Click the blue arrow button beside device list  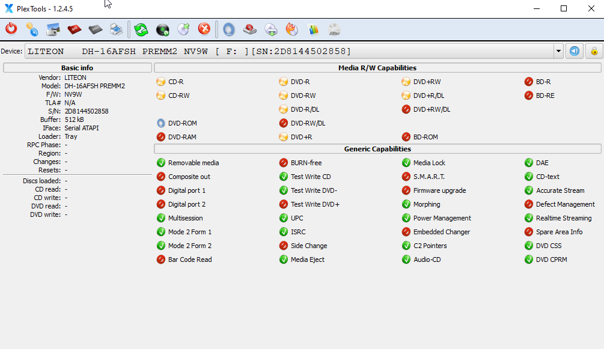tap(575, 51)
